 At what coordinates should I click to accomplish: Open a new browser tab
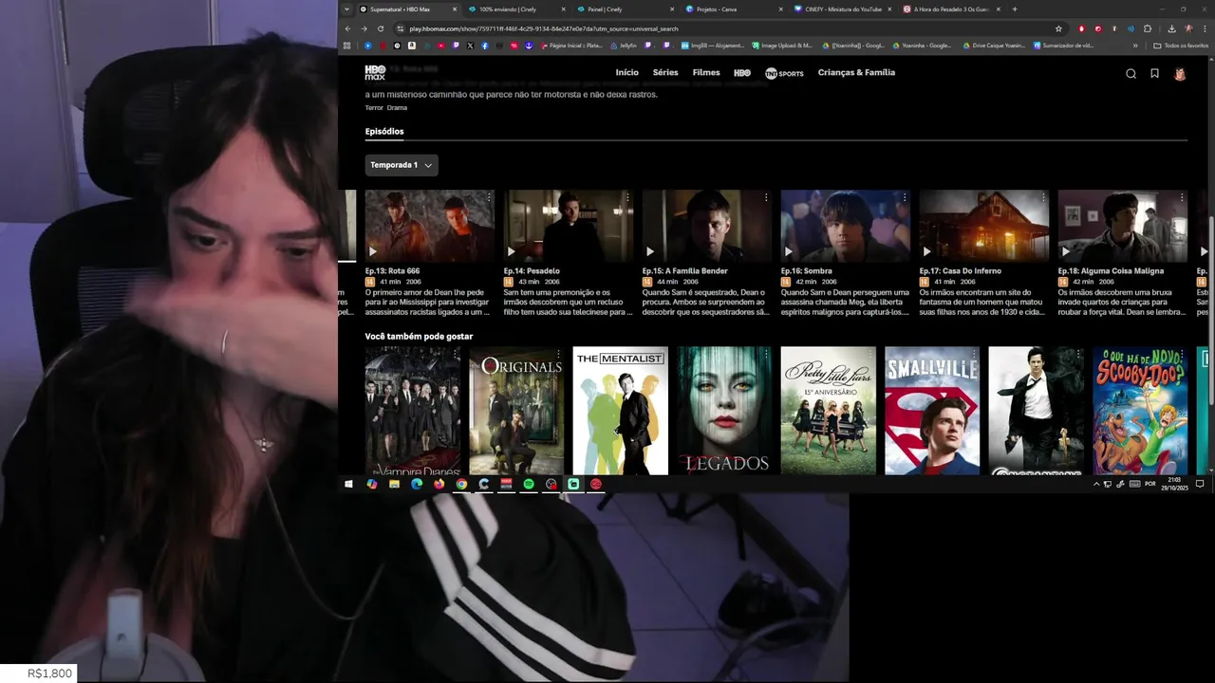pyautogui.click(x=1015, y=9)
